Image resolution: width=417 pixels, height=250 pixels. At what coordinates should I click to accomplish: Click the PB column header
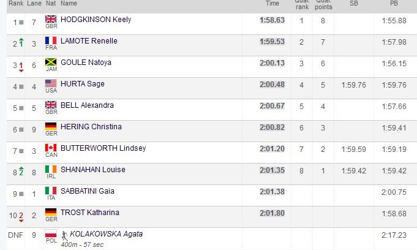[x=394, y=4]
